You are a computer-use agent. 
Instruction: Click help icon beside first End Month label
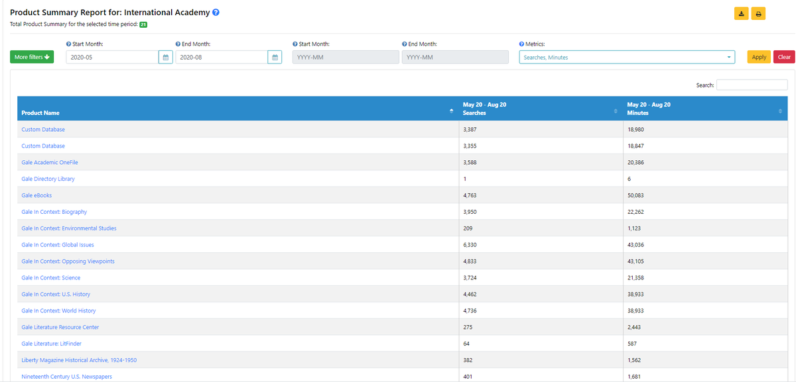(178, 44)
